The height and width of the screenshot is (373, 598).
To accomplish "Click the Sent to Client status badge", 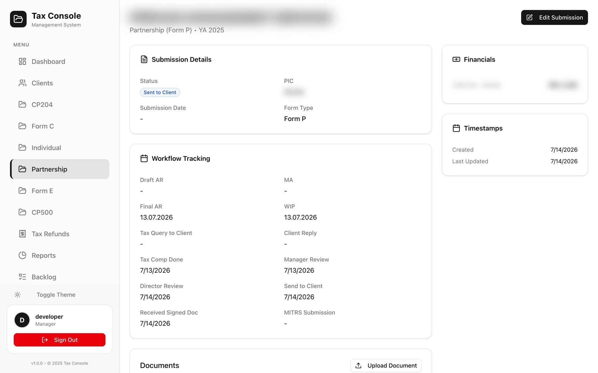I will [160, 92].
